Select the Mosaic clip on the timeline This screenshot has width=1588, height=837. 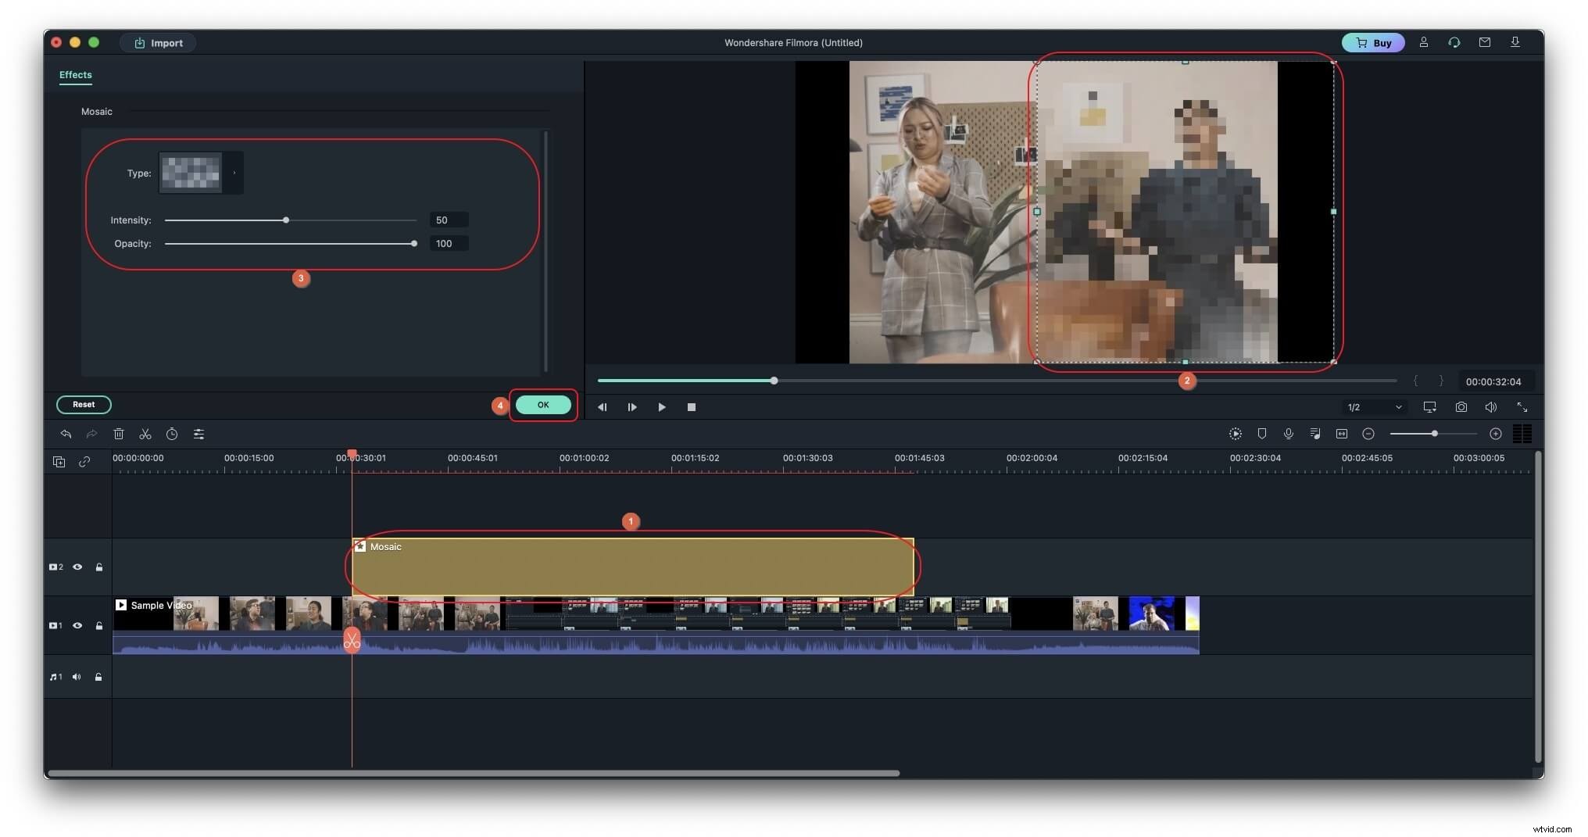tap(631, 567)
